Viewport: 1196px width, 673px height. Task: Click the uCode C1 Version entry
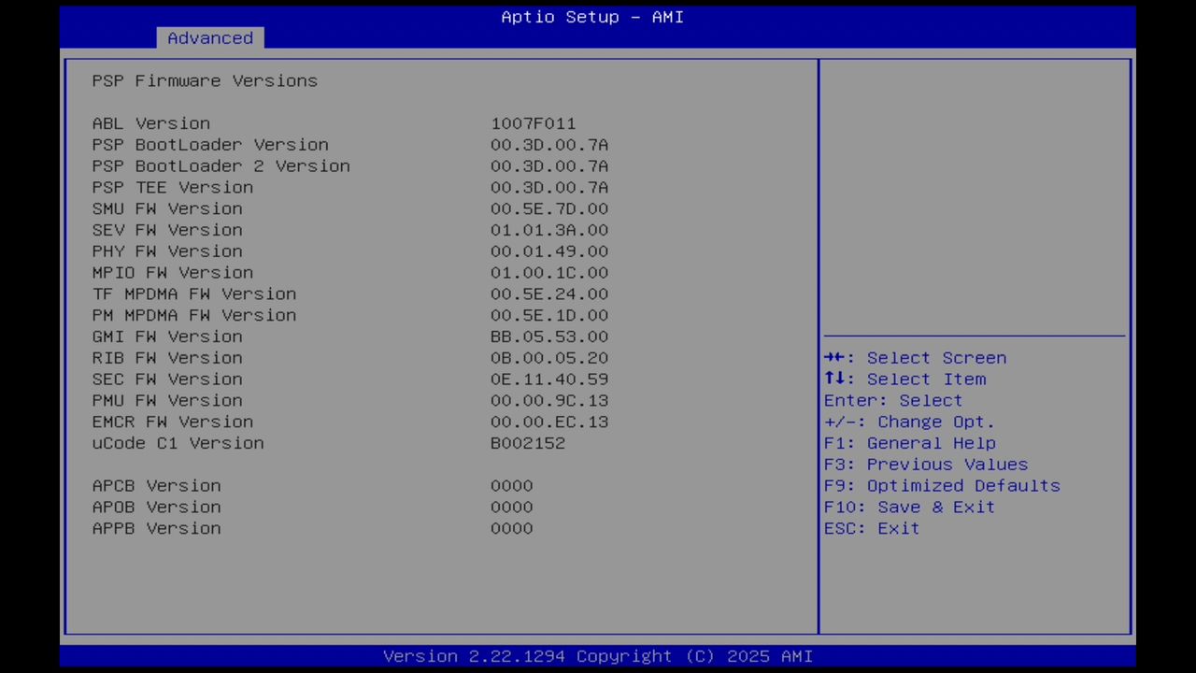pos(178,443)
